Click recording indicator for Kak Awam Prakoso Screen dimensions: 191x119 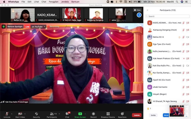coord(184,59)
